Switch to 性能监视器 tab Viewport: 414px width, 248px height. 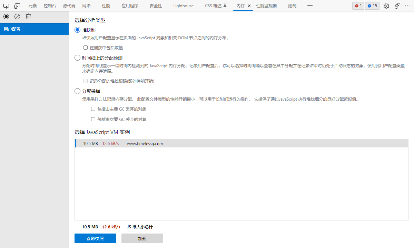(x=266, y=6)
